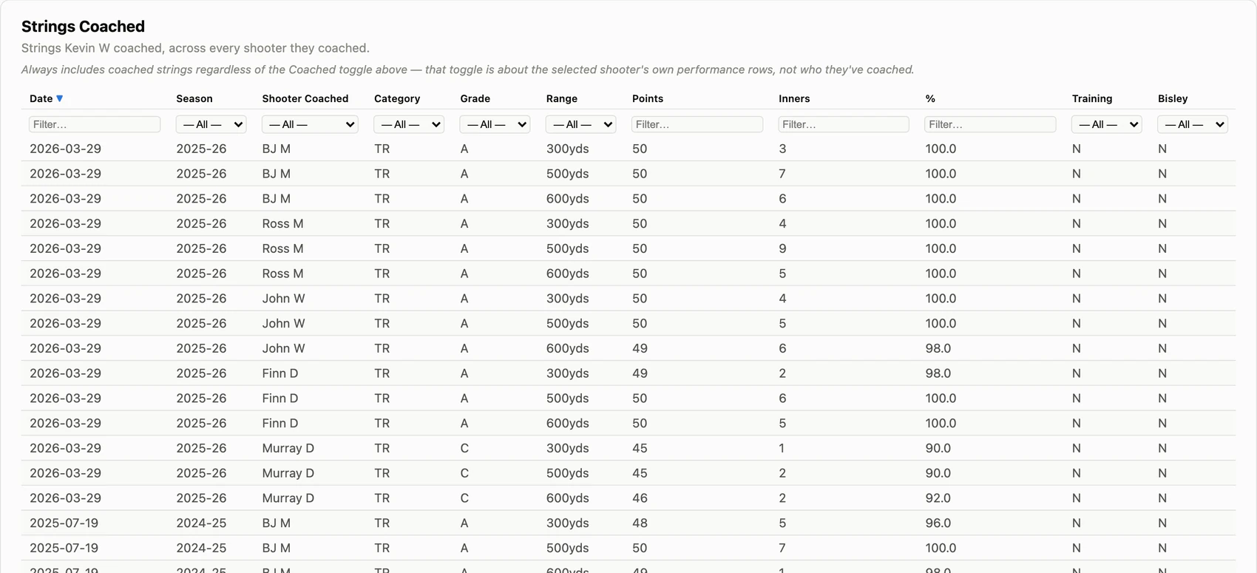Sort by the Bisley column header
The image size is (1257, 573).
1173,98
